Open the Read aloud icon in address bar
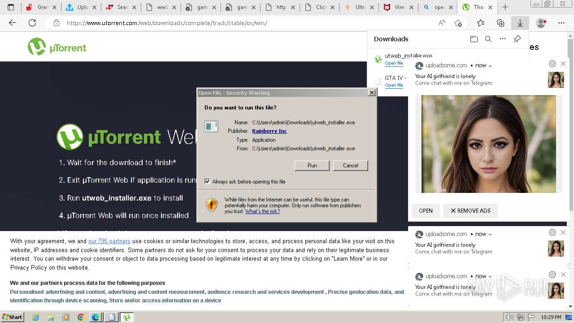The image size is (574, 323). click(442, 23)
